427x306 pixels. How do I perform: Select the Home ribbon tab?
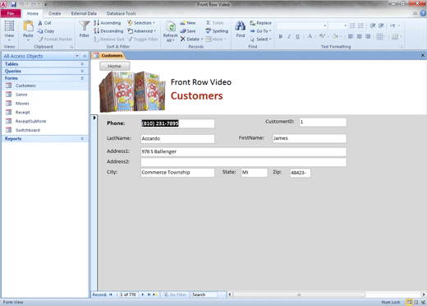click(33, 13)
